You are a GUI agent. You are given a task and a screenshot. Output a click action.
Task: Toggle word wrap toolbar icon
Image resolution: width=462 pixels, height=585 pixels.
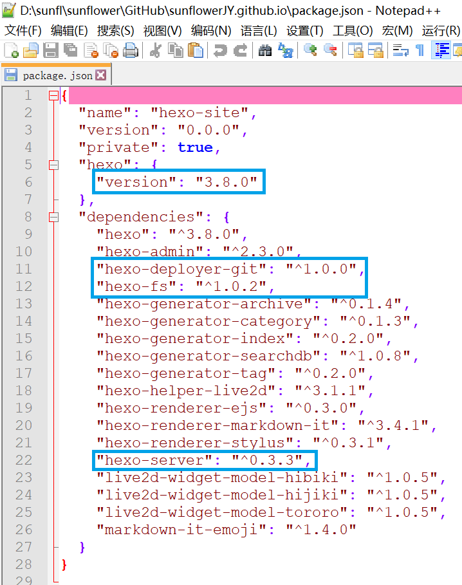(x=400, y=50)
